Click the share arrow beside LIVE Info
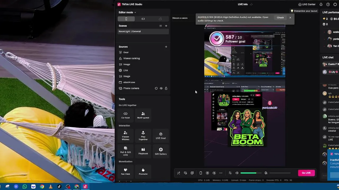Image resolution: width=339 pixels, height=190 pixels. 251,4
